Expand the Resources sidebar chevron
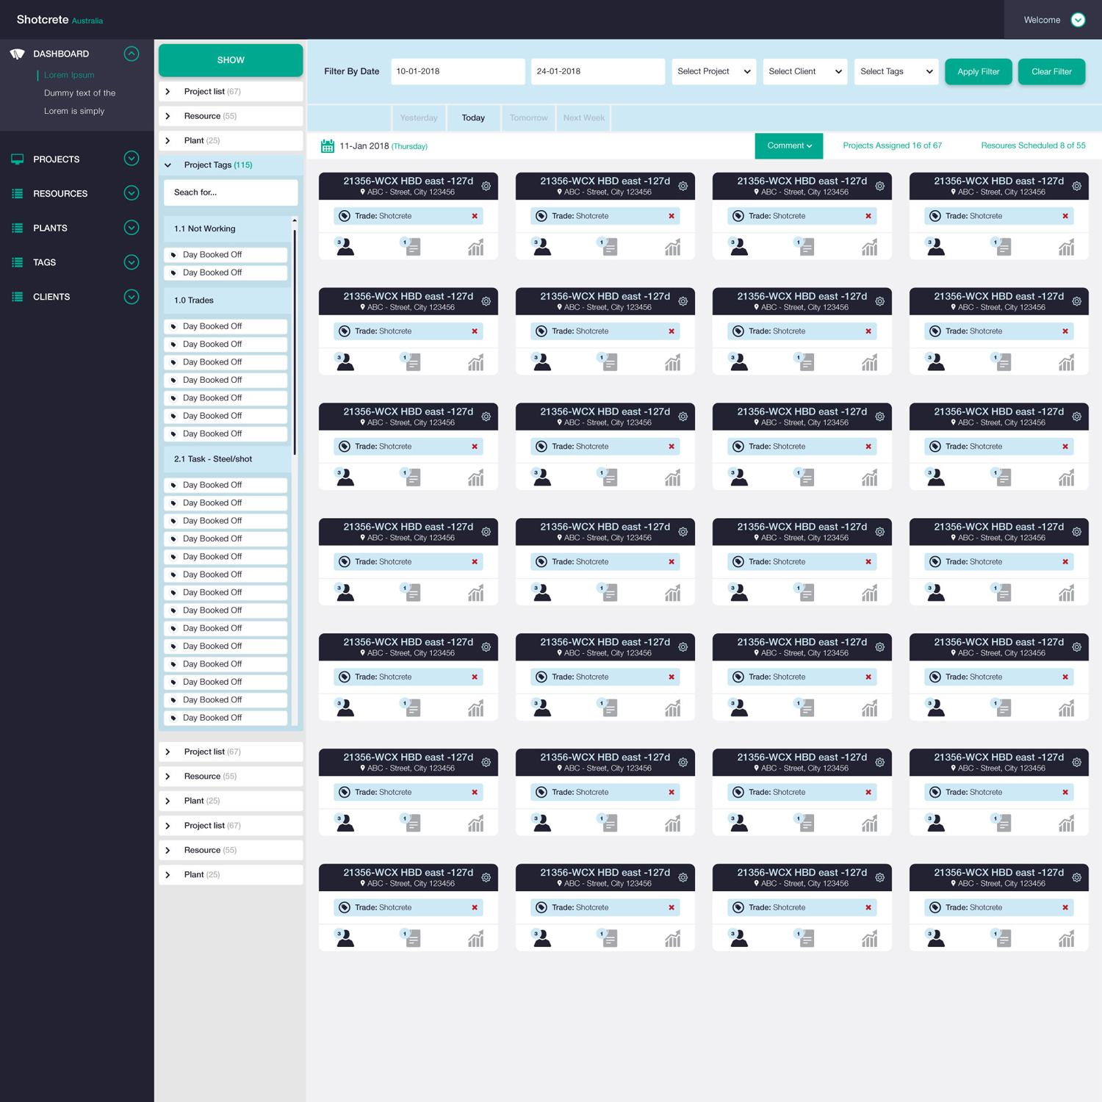This screenshot has width=1102, height=1102. click(132, 193)
